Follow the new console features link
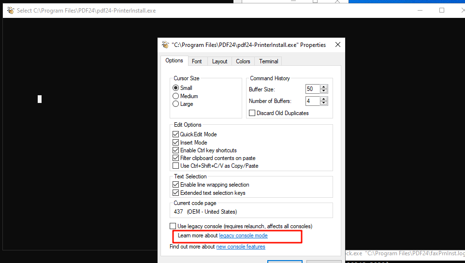 pyautogui.click(x=240, y=247)
